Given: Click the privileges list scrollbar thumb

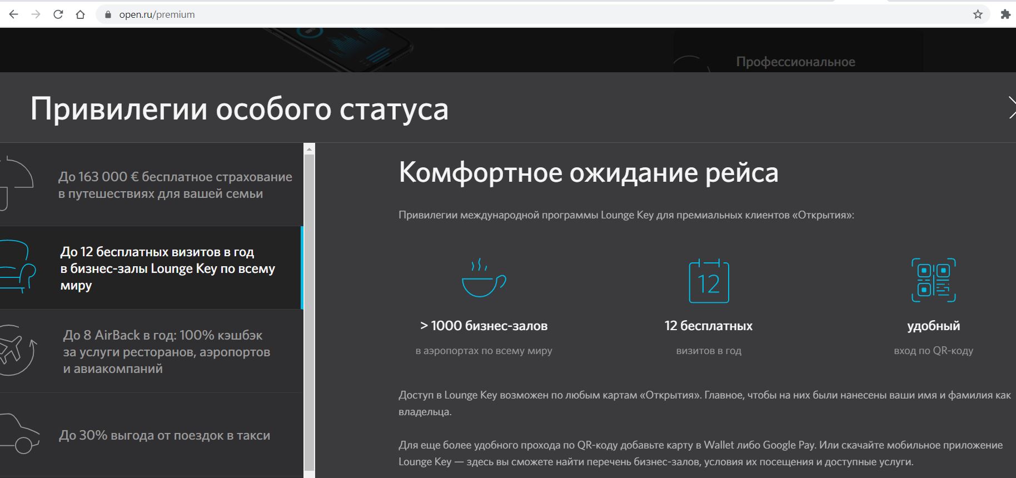Looking at the screenshot, I should coord(310,312).
